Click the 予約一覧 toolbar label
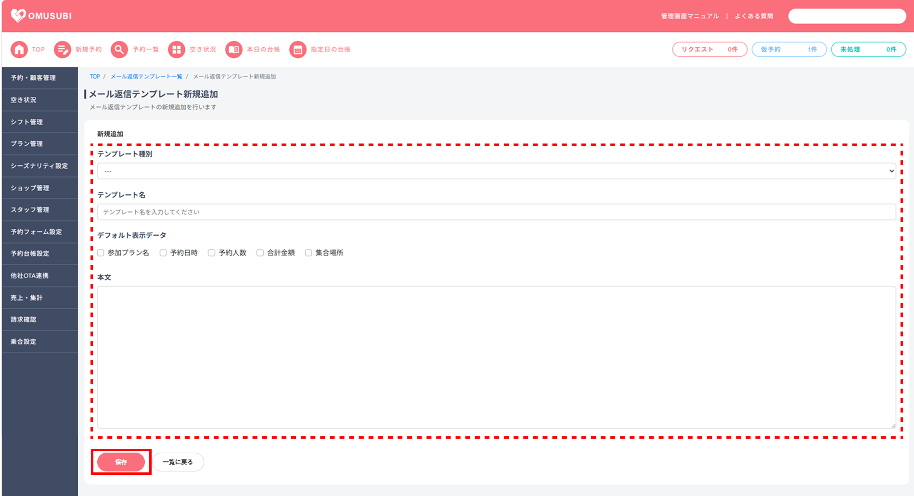This screenshot has height=496, width=914. pyautogui.click(x=146, y=49)
